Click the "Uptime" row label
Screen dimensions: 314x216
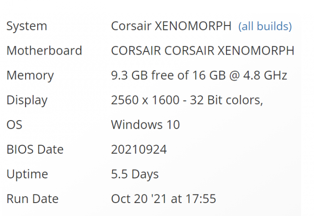coord(27,174)
